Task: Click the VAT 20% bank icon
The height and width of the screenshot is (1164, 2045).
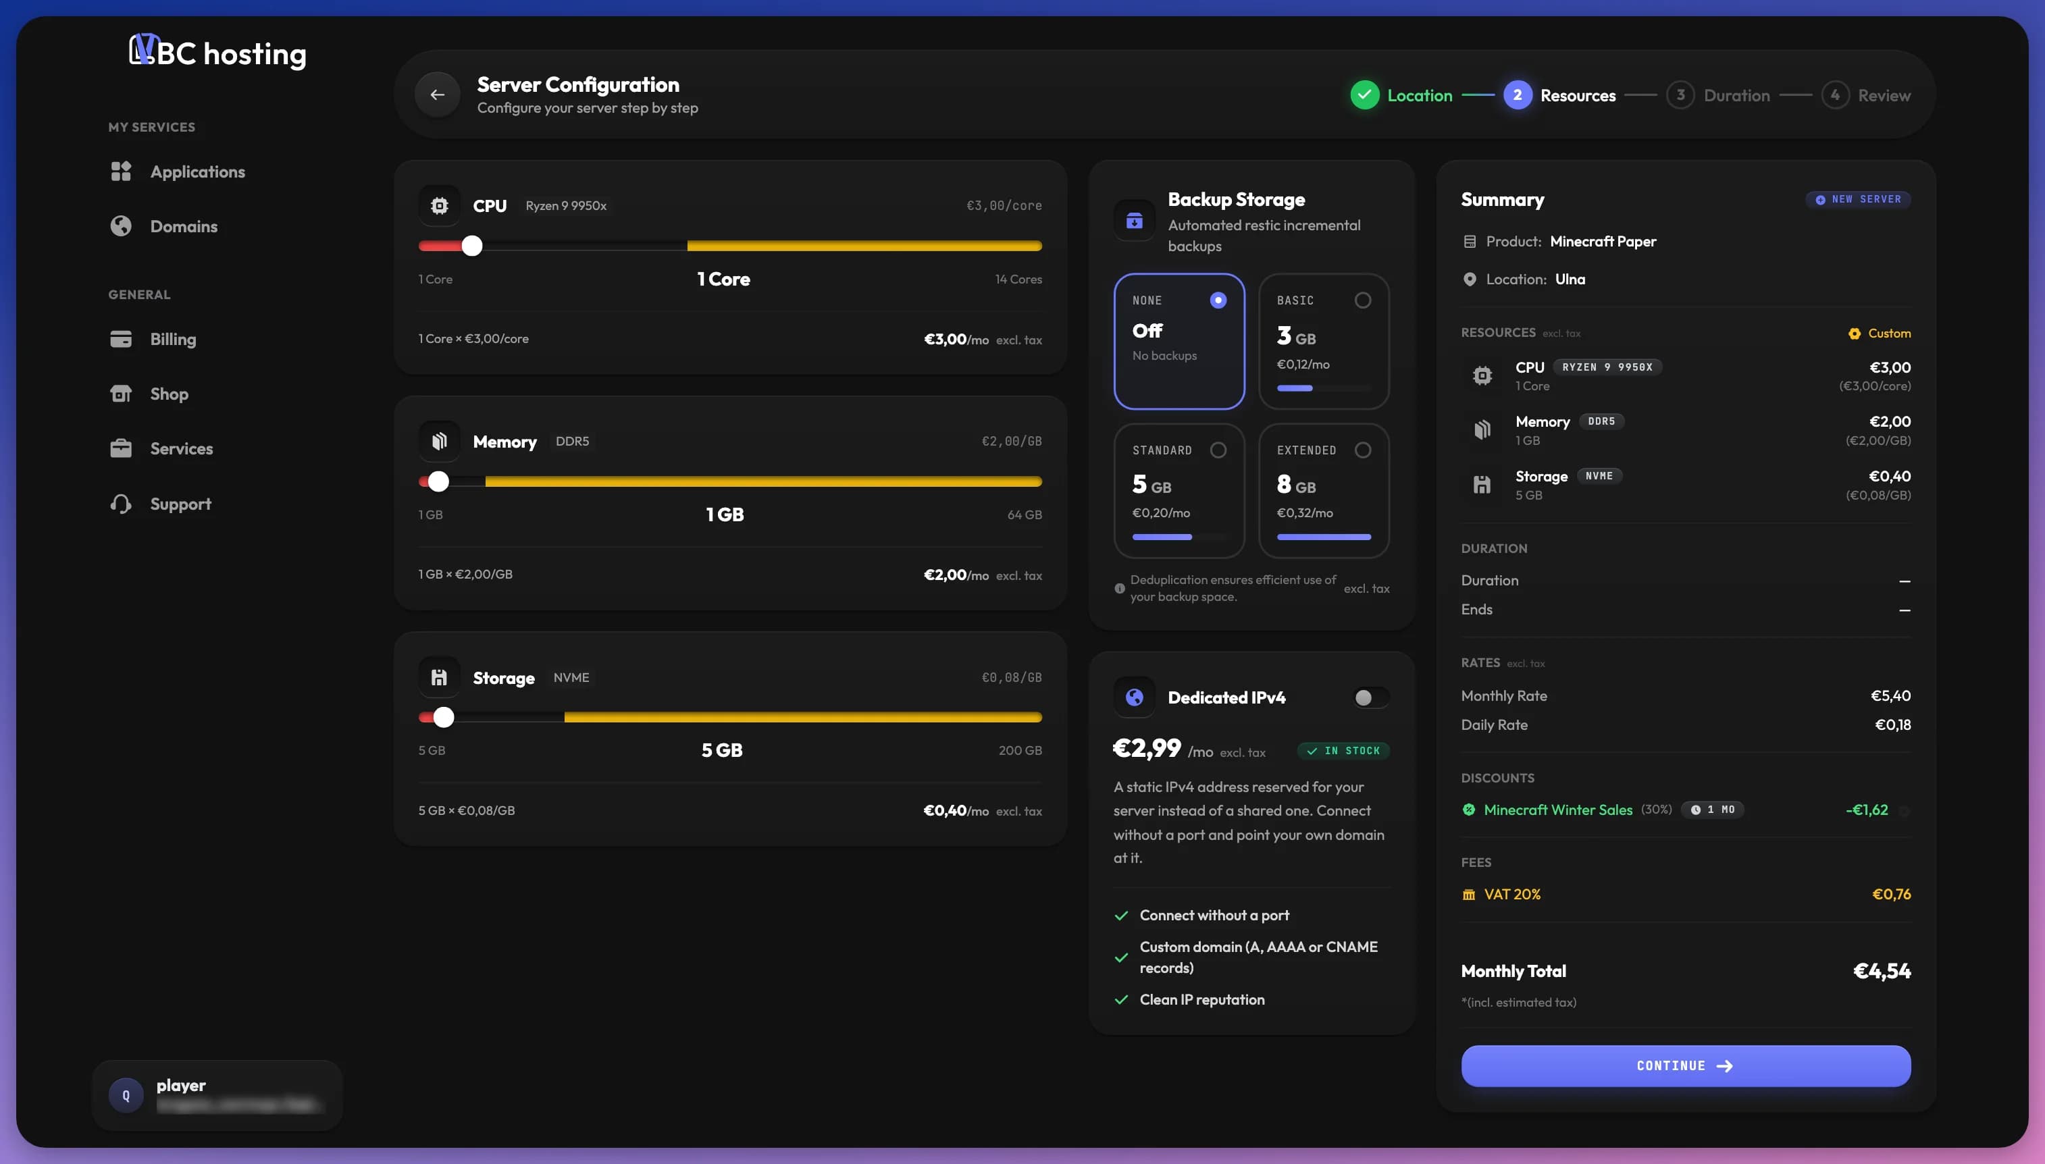Action: 1469,895
